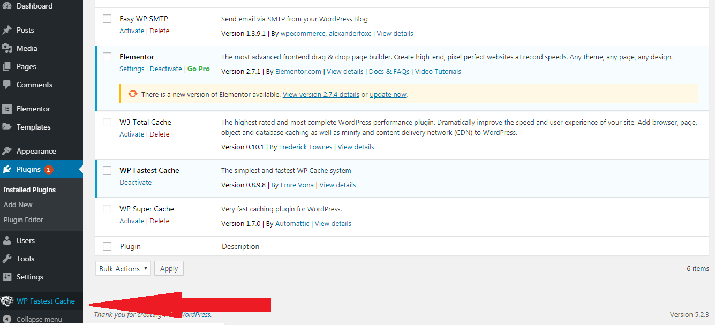View details for Easy WP SMTP
This screenshot has width=715, height=325.
pos(395,33)
